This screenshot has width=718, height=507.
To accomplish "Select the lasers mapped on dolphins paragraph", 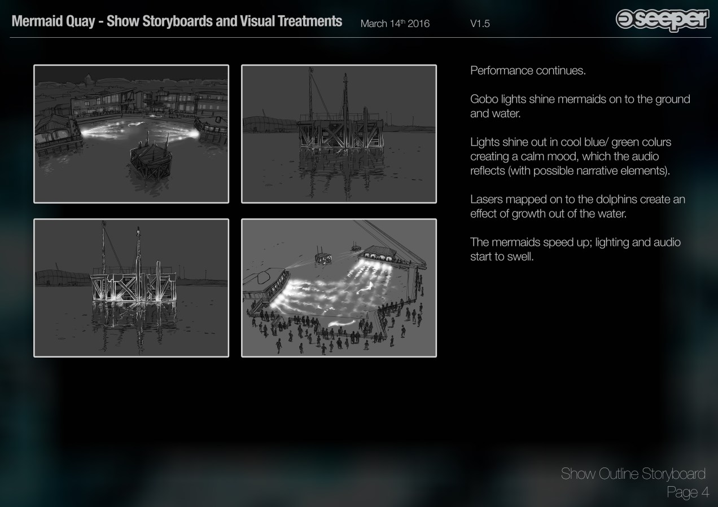I will point(577,207).
